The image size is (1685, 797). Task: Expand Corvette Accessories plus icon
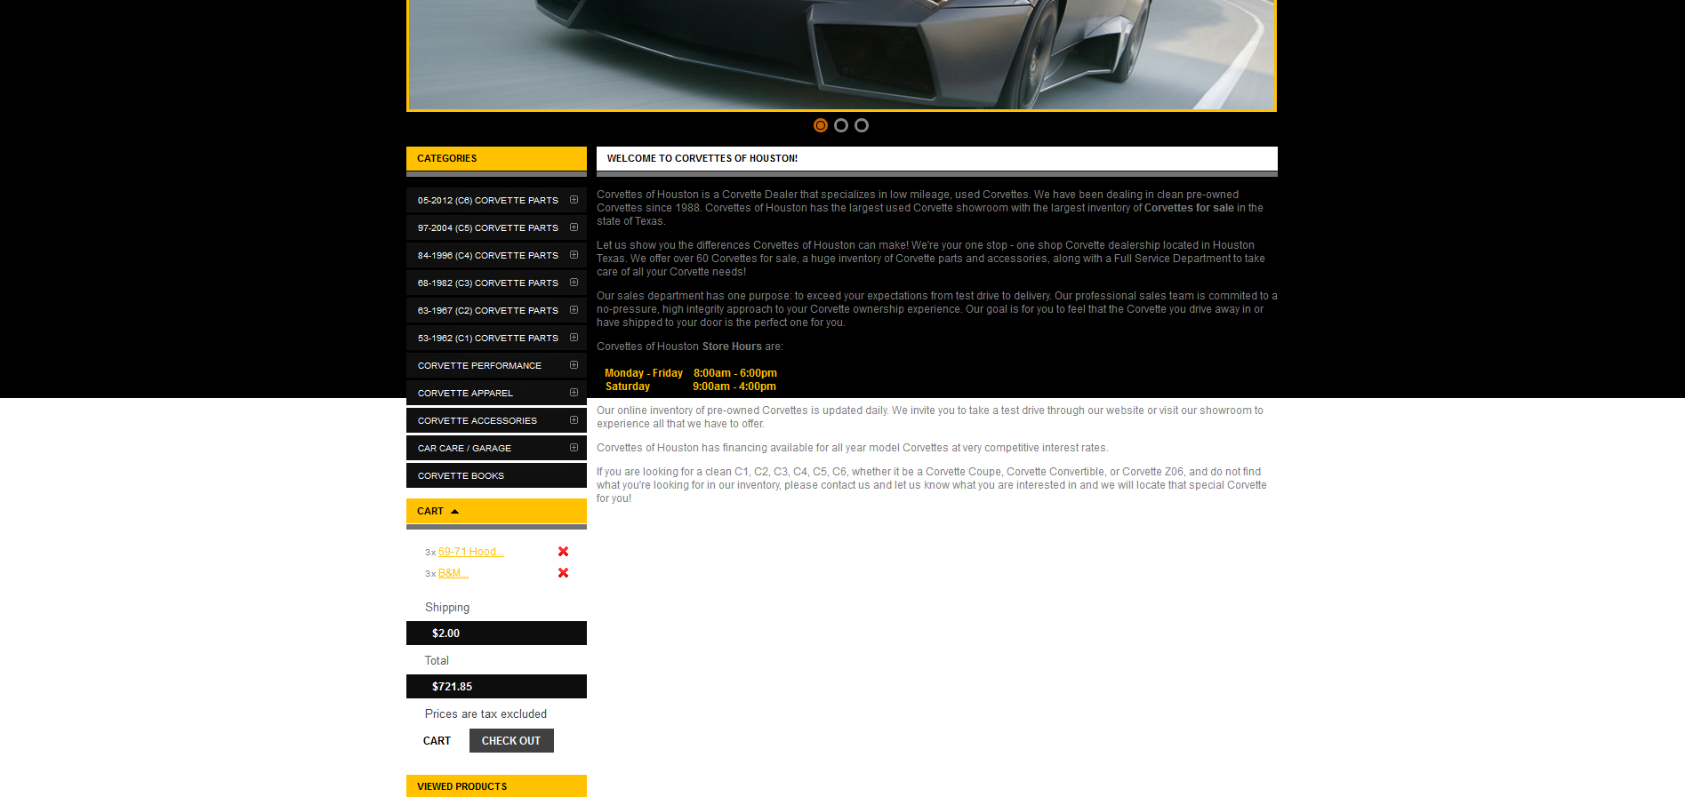pos(574,420)
